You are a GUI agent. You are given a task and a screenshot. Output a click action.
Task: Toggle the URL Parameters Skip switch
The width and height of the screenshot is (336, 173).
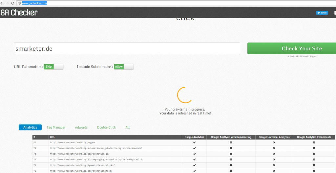(x=54, y=67)
